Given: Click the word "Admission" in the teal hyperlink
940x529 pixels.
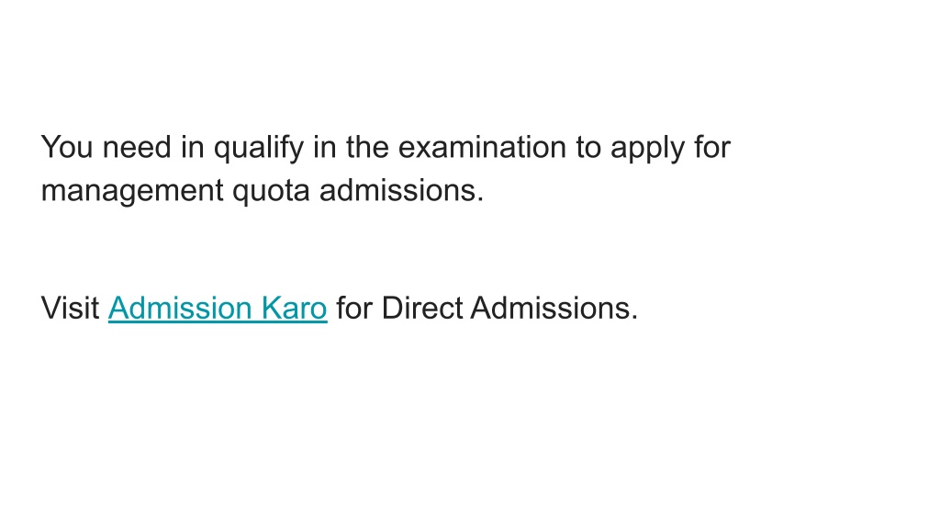Looking at the screenshot, I should click(x=180, y=309).
